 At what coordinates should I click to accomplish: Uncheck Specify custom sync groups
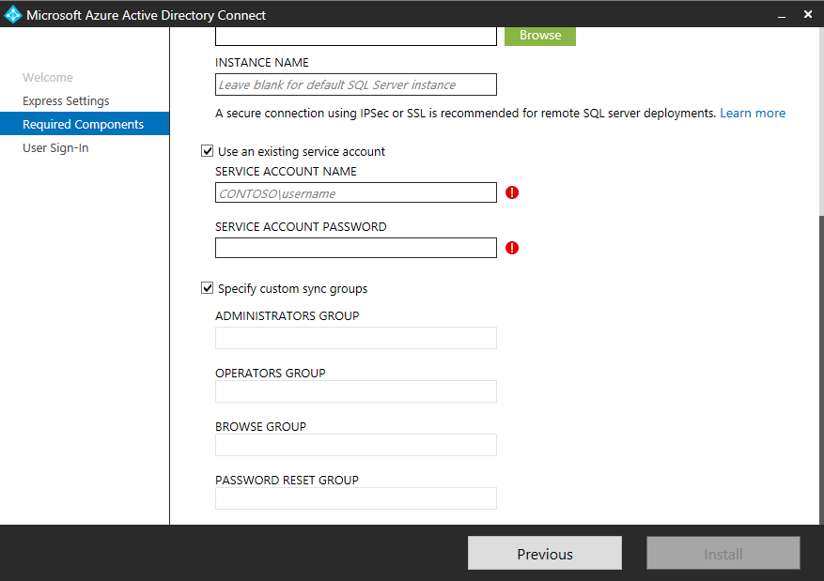[x=208, y=289]
